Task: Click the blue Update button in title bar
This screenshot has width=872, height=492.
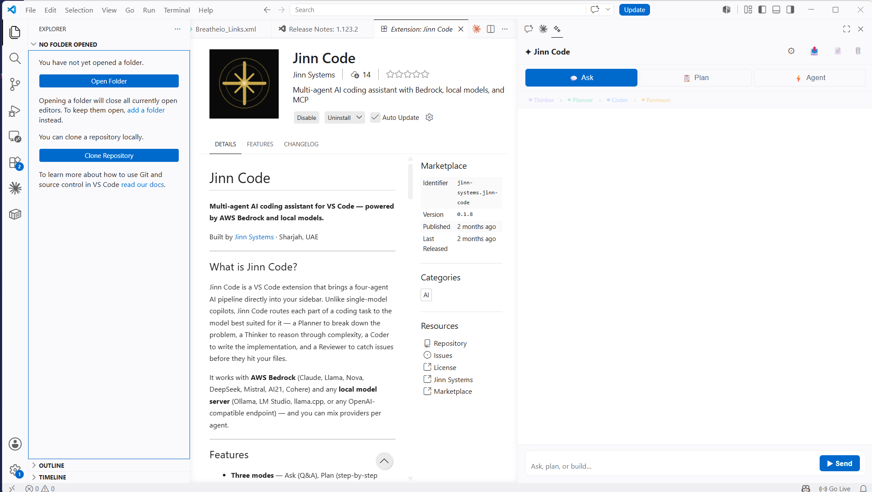Action: 634,10
